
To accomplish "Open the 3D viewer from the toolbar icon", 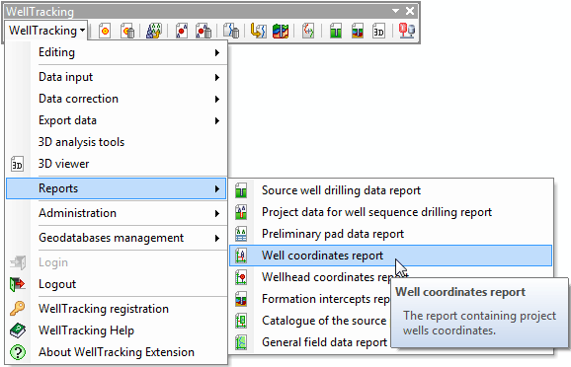I will click(x=378, y=31).
